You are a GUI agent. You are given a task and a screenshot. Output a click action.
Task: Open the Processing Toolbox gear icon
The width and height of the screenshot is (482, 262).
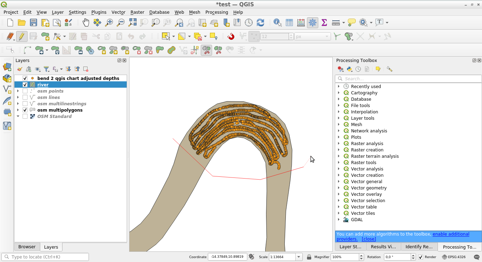(313, 23)
